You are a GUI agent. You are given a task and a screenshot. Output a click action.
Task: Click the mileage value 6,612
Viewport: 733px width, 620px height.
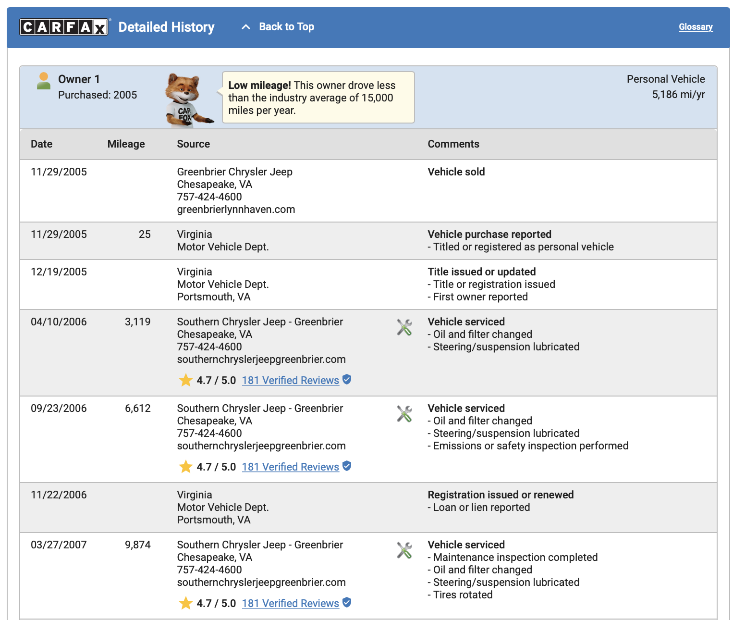point(138,409)
